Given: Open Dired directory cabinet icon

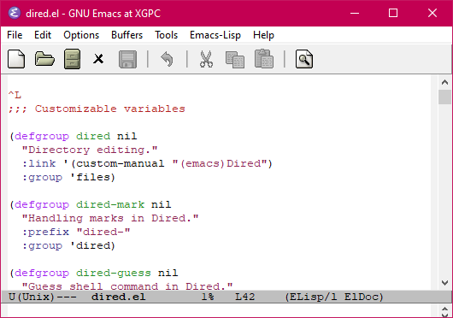Looking at the screenshot, I should [x=73, y=59].
